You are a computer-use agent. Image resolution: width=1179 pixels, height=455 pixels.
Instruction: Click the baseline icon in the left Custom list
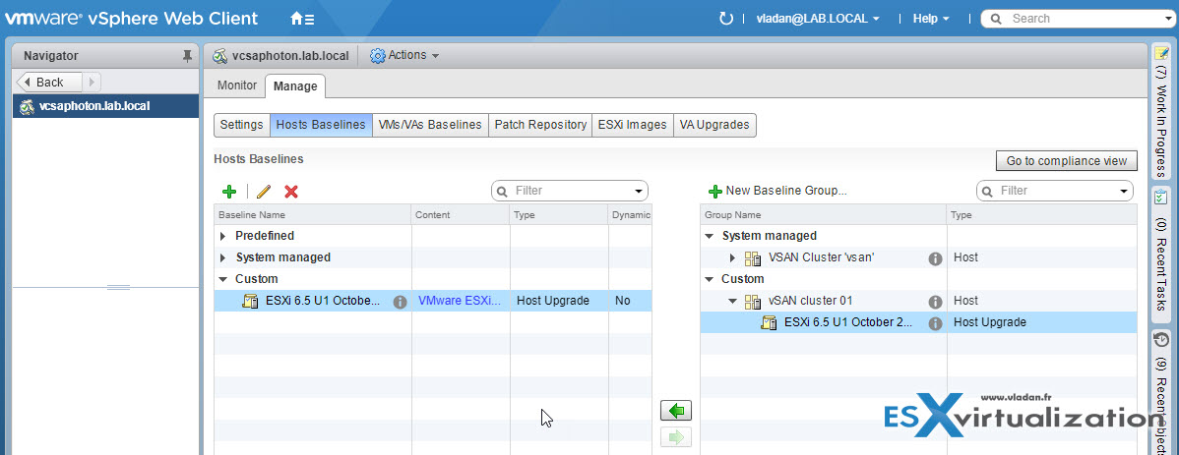(250, 301)
